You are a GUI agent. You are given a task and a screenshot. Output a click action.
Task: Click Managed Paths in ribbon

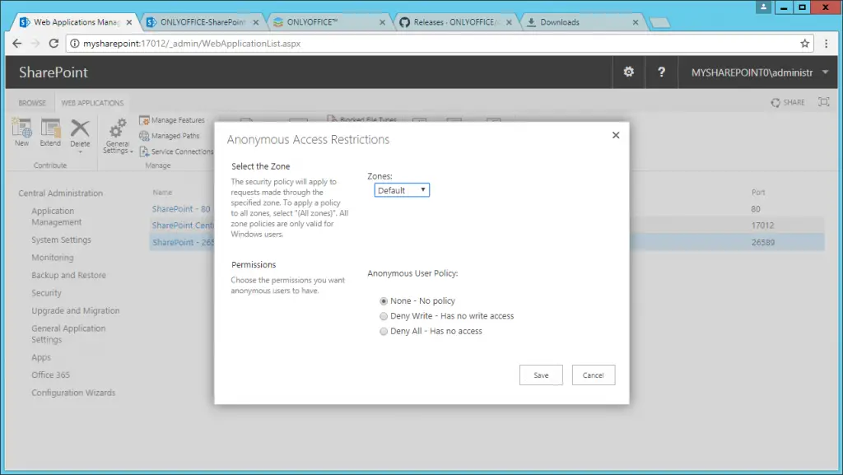point(170,136)
